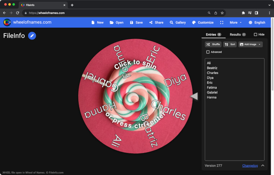The height and width of the screenshot is (175, 274).
Task: Open the Gallery search
Action: point(178,22)
